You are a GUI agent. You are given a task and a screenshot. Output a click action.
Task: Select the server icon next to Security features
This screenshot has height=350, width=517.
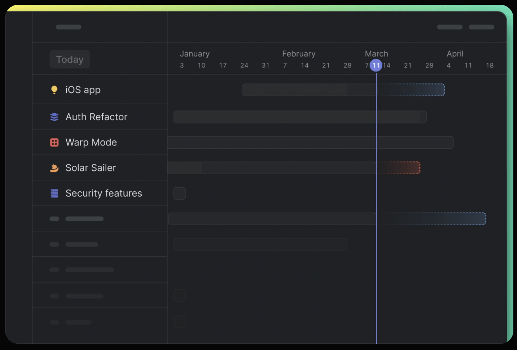(54, 193)
